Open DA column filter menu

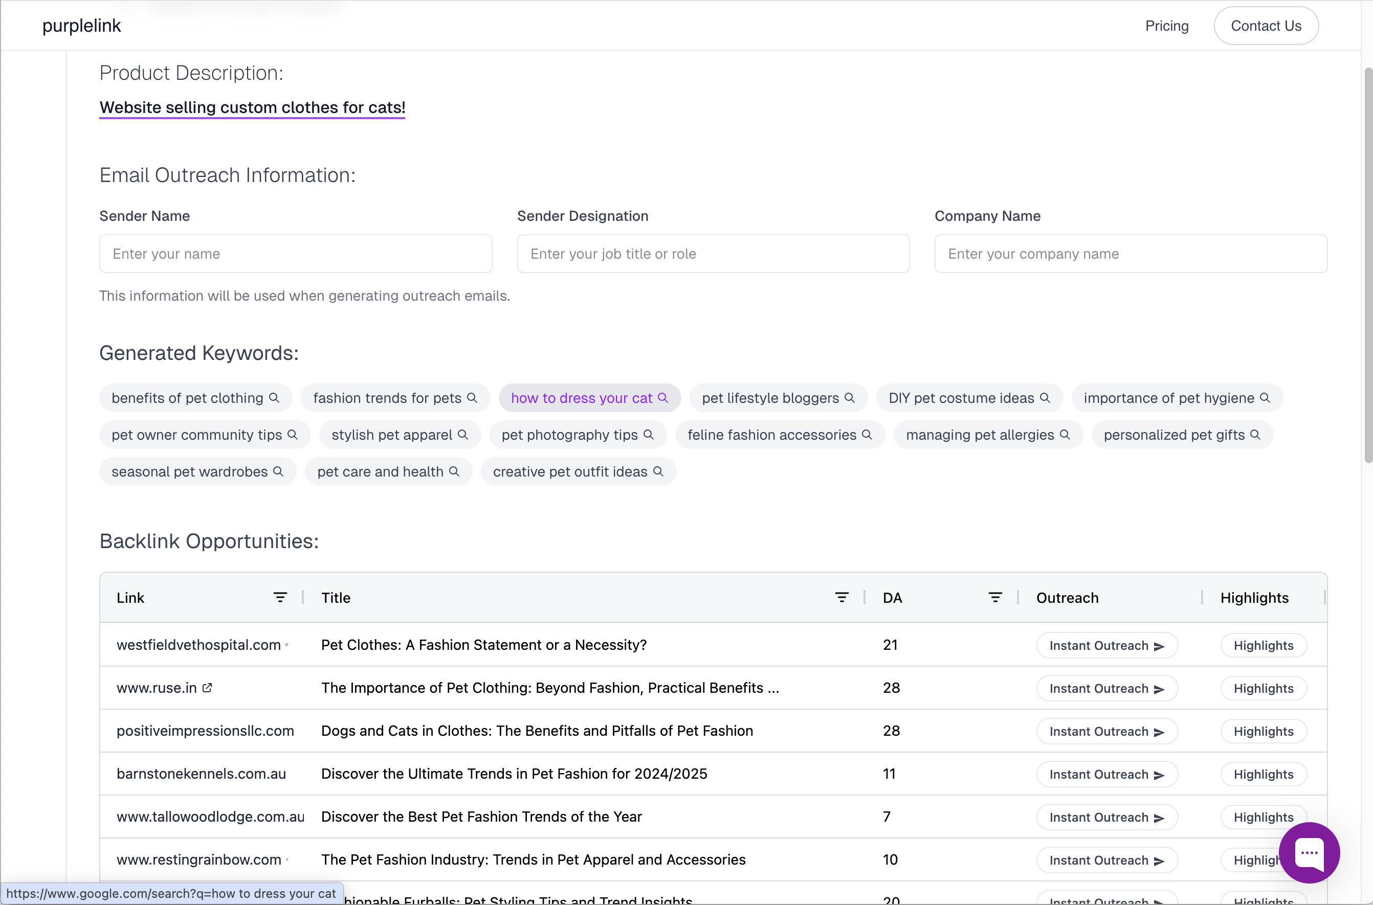995,597
